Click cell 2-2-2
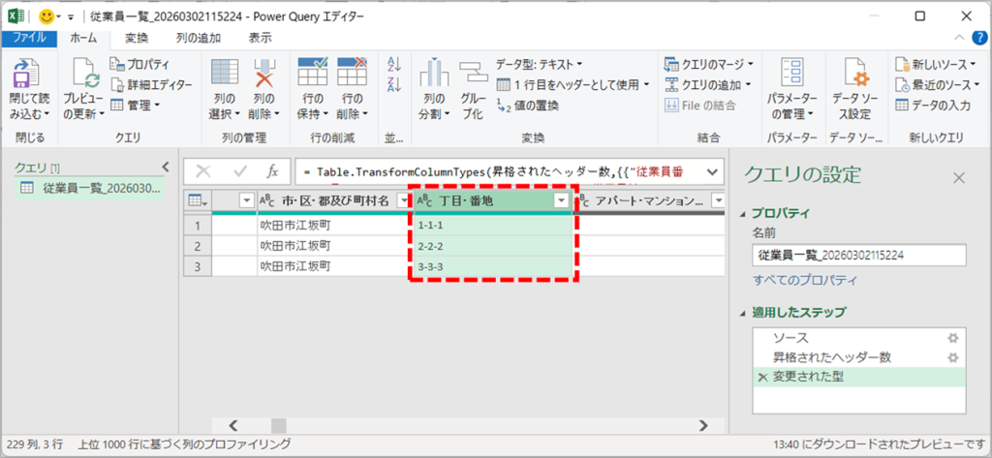The image size is (992, 458). coord(493,245)
